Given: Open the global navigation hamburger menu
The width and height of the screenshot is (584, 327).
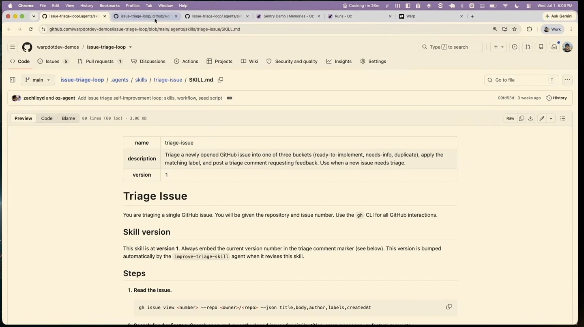Looking at the screenshot, I should tap(13, 47).
